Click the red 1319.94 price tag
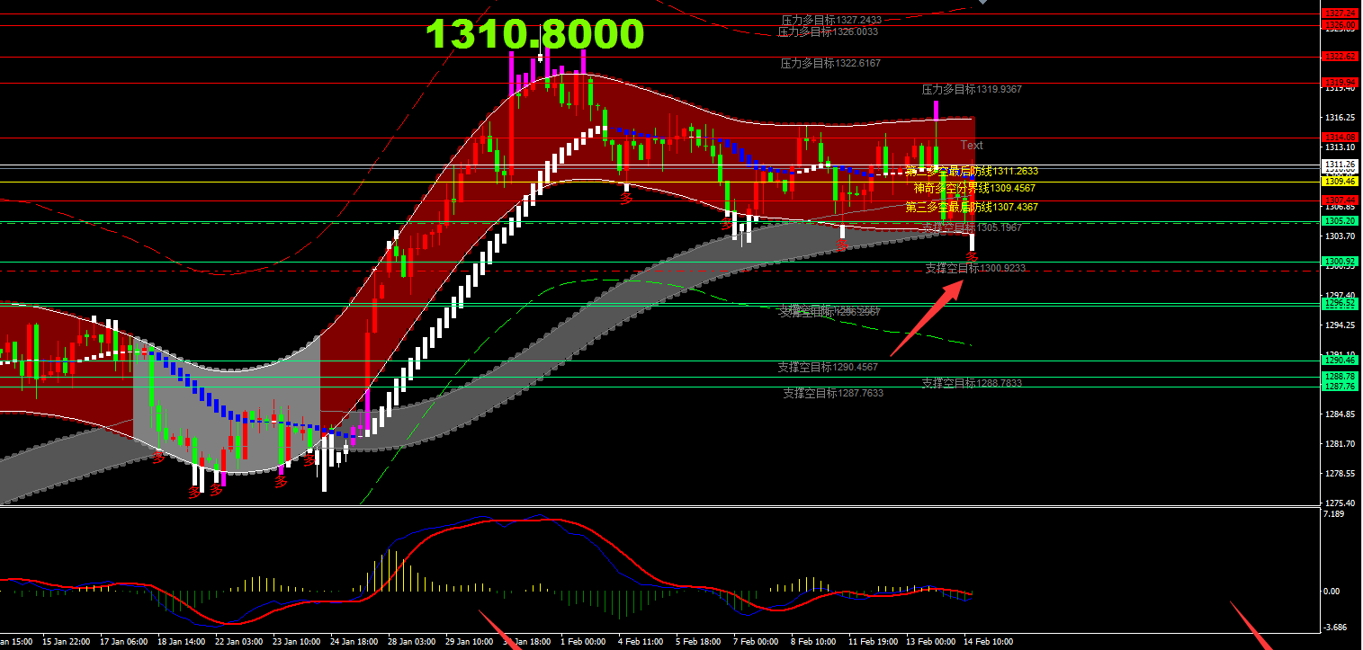 click(1340, 82)
